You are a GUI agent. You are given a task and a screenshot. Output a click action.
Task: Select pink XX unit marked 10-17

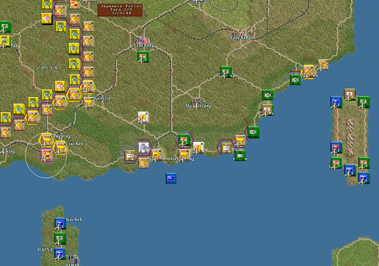[60, 11]
